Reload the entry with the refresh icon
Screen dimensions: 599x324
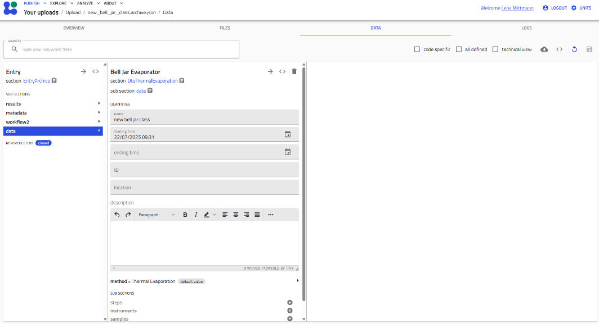pyautogui.click(x=574, y=49)
